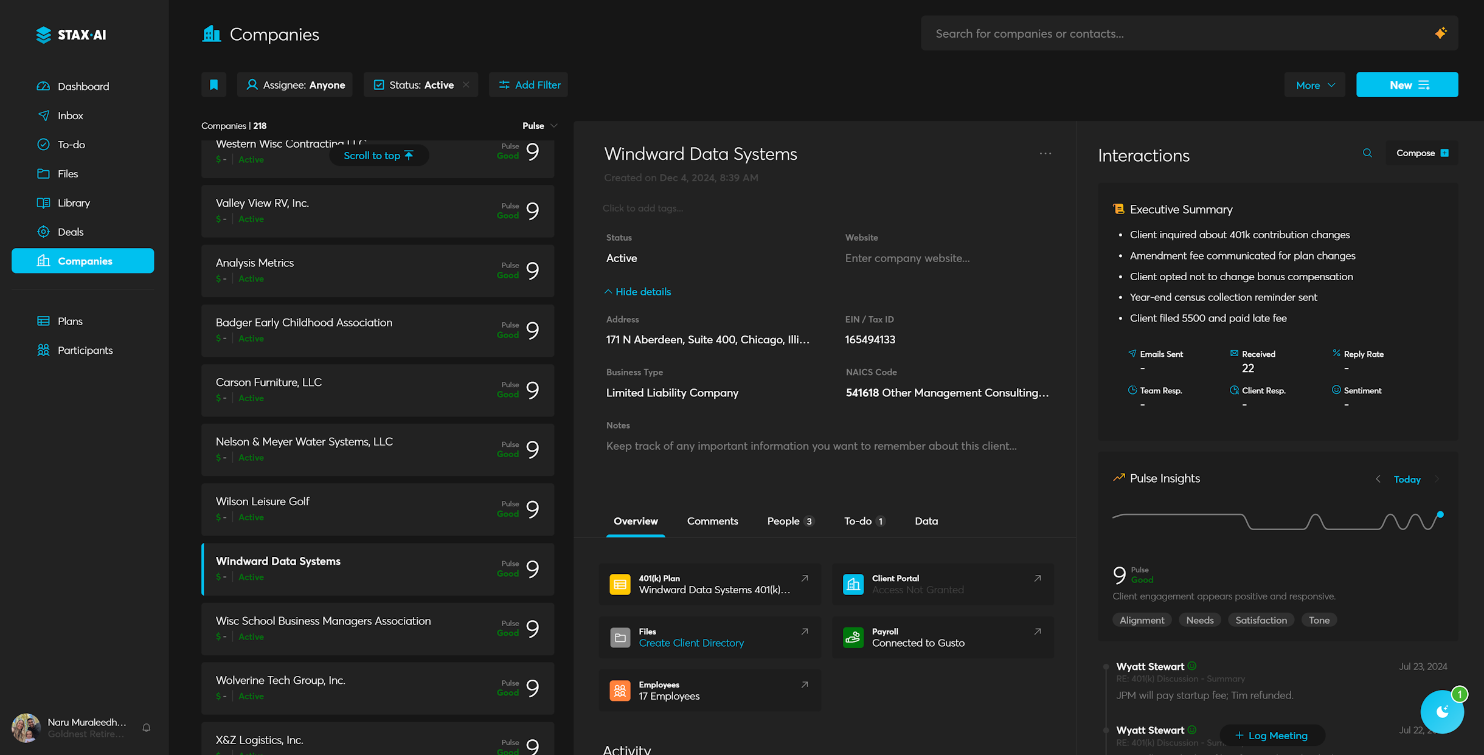Viewport: 1484px width, 755px height.
Task: Open the Payroll Gusto external link arrow
Action: tap(1037, 632)
